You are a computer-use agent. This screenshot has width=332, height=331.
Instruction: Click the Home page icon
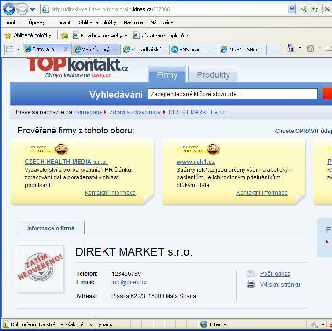coord(291,49)
